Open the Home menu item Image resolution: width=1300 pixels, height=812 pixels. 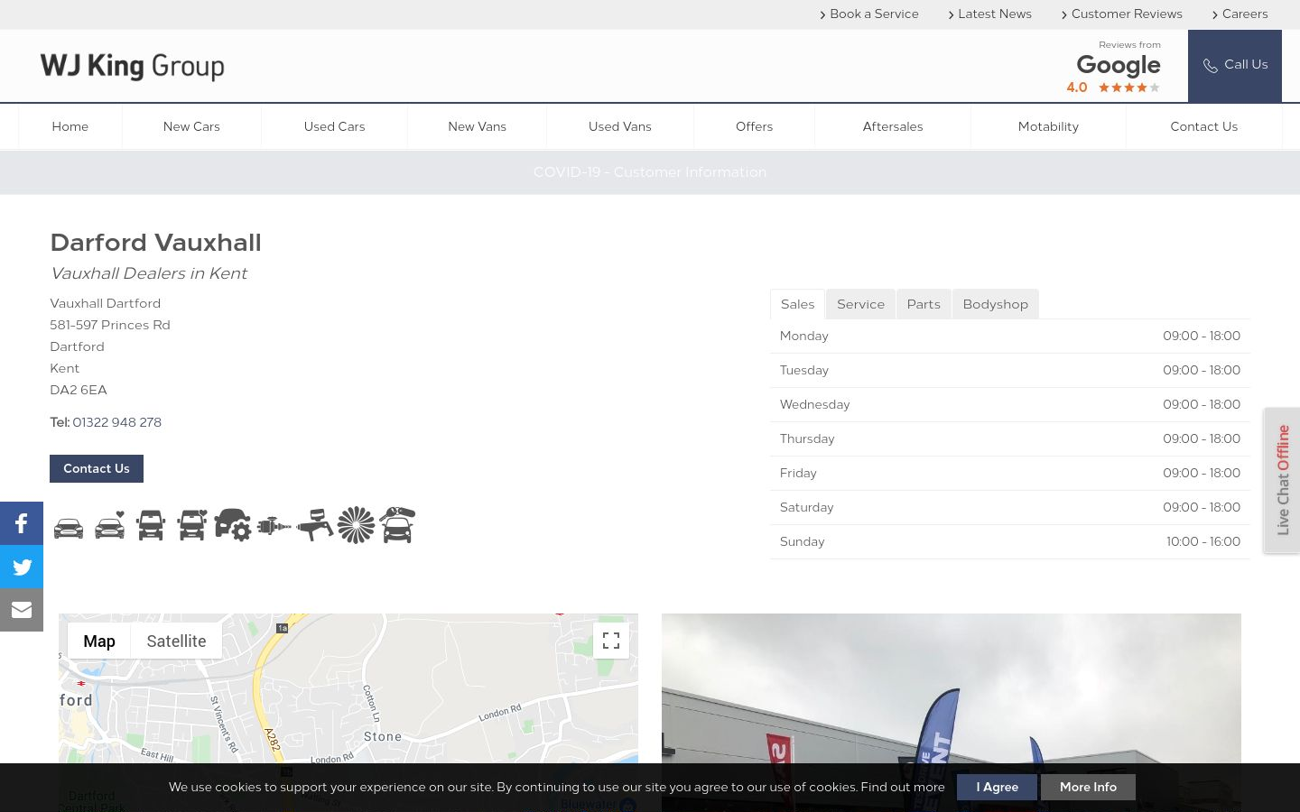point(70,126)
